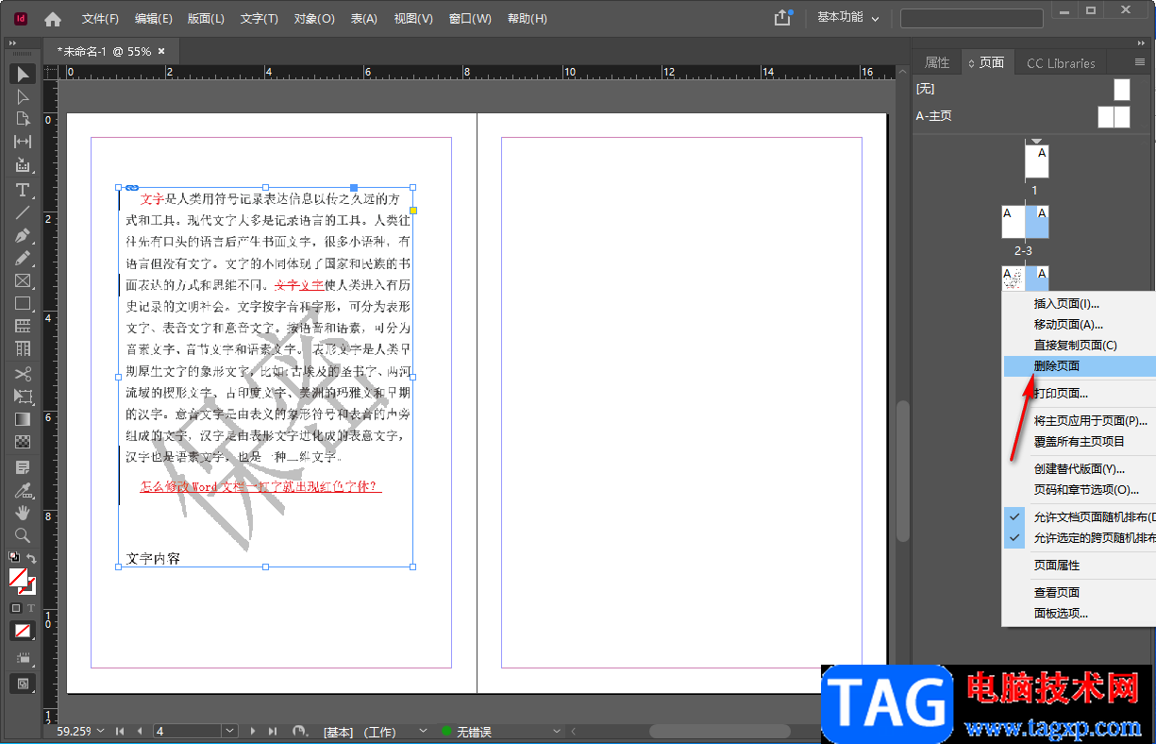Image resolution: width=1156 pixels, height=744 pixels.
Task: Select the Gap tool
Action: click(23, 142)
